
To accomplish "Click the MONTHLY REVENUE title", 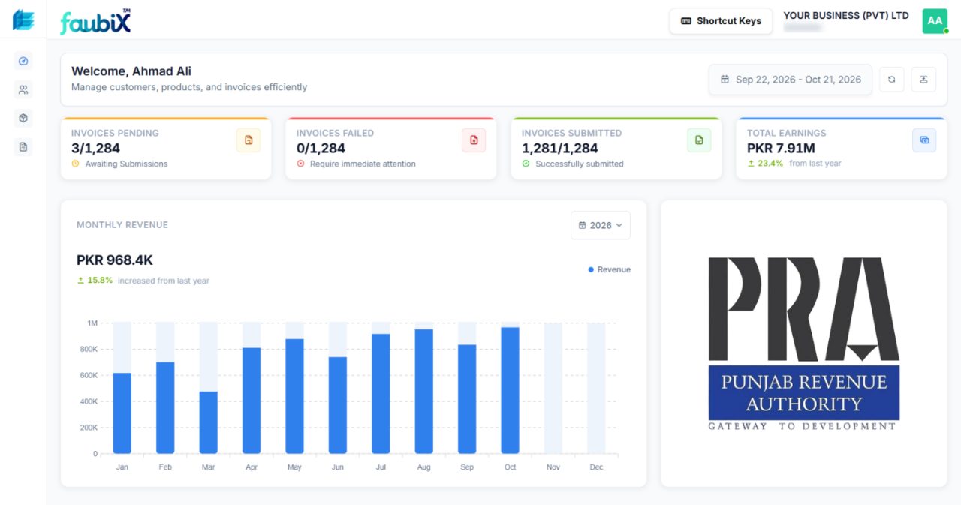I will (122, 225).
